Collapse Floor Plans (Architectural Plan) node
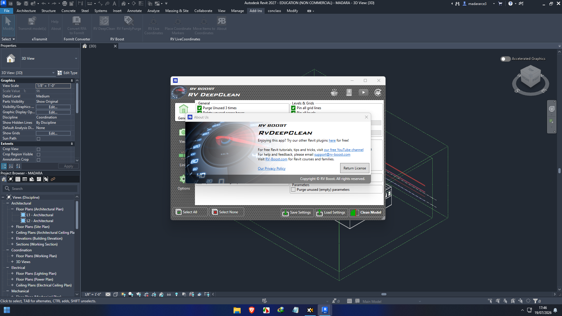562x316 pixels. coord(12,209)
